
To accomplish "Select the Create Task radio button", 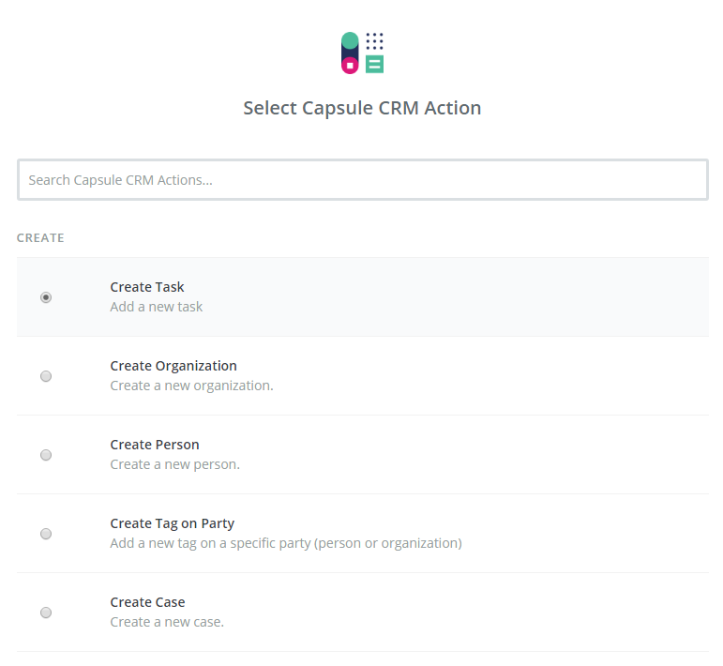I will tap(46, 297).
